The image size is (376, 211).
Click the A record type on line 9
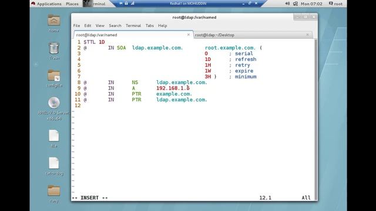(133, 89)
